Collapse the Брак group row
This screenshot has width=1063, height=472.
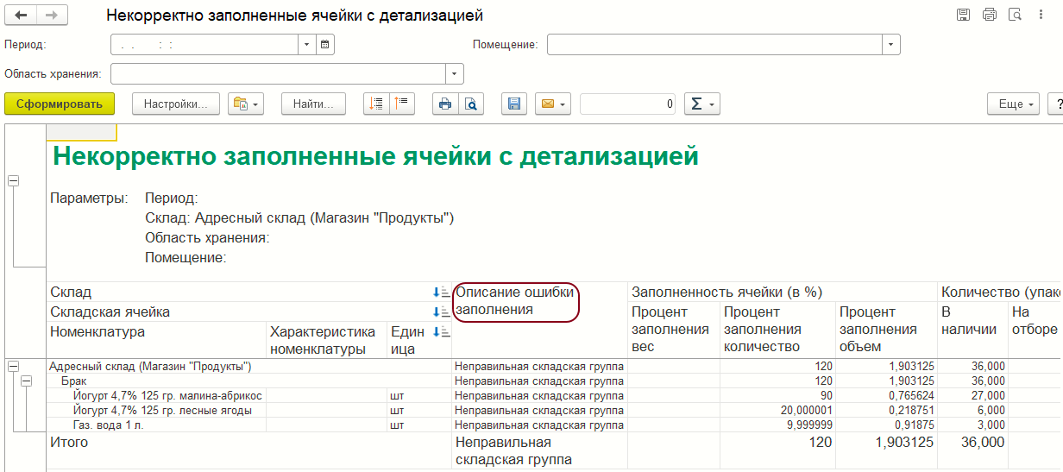point(26,381)
